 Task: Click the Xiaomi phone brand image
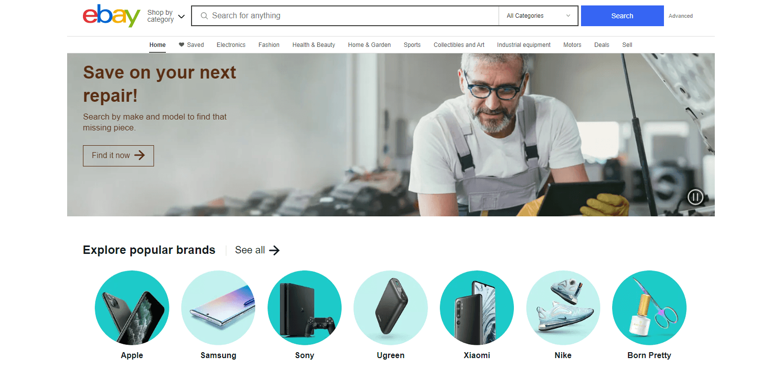pyautogui.click(x=477, y=308)
